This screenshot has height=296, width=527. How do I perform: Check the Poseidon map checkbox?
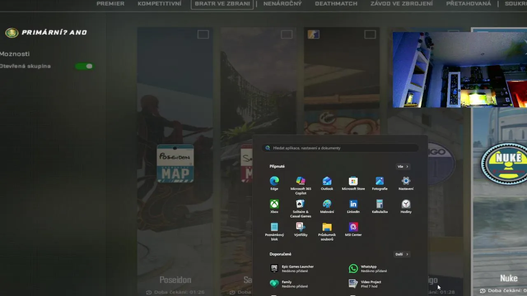pos(203,35)
